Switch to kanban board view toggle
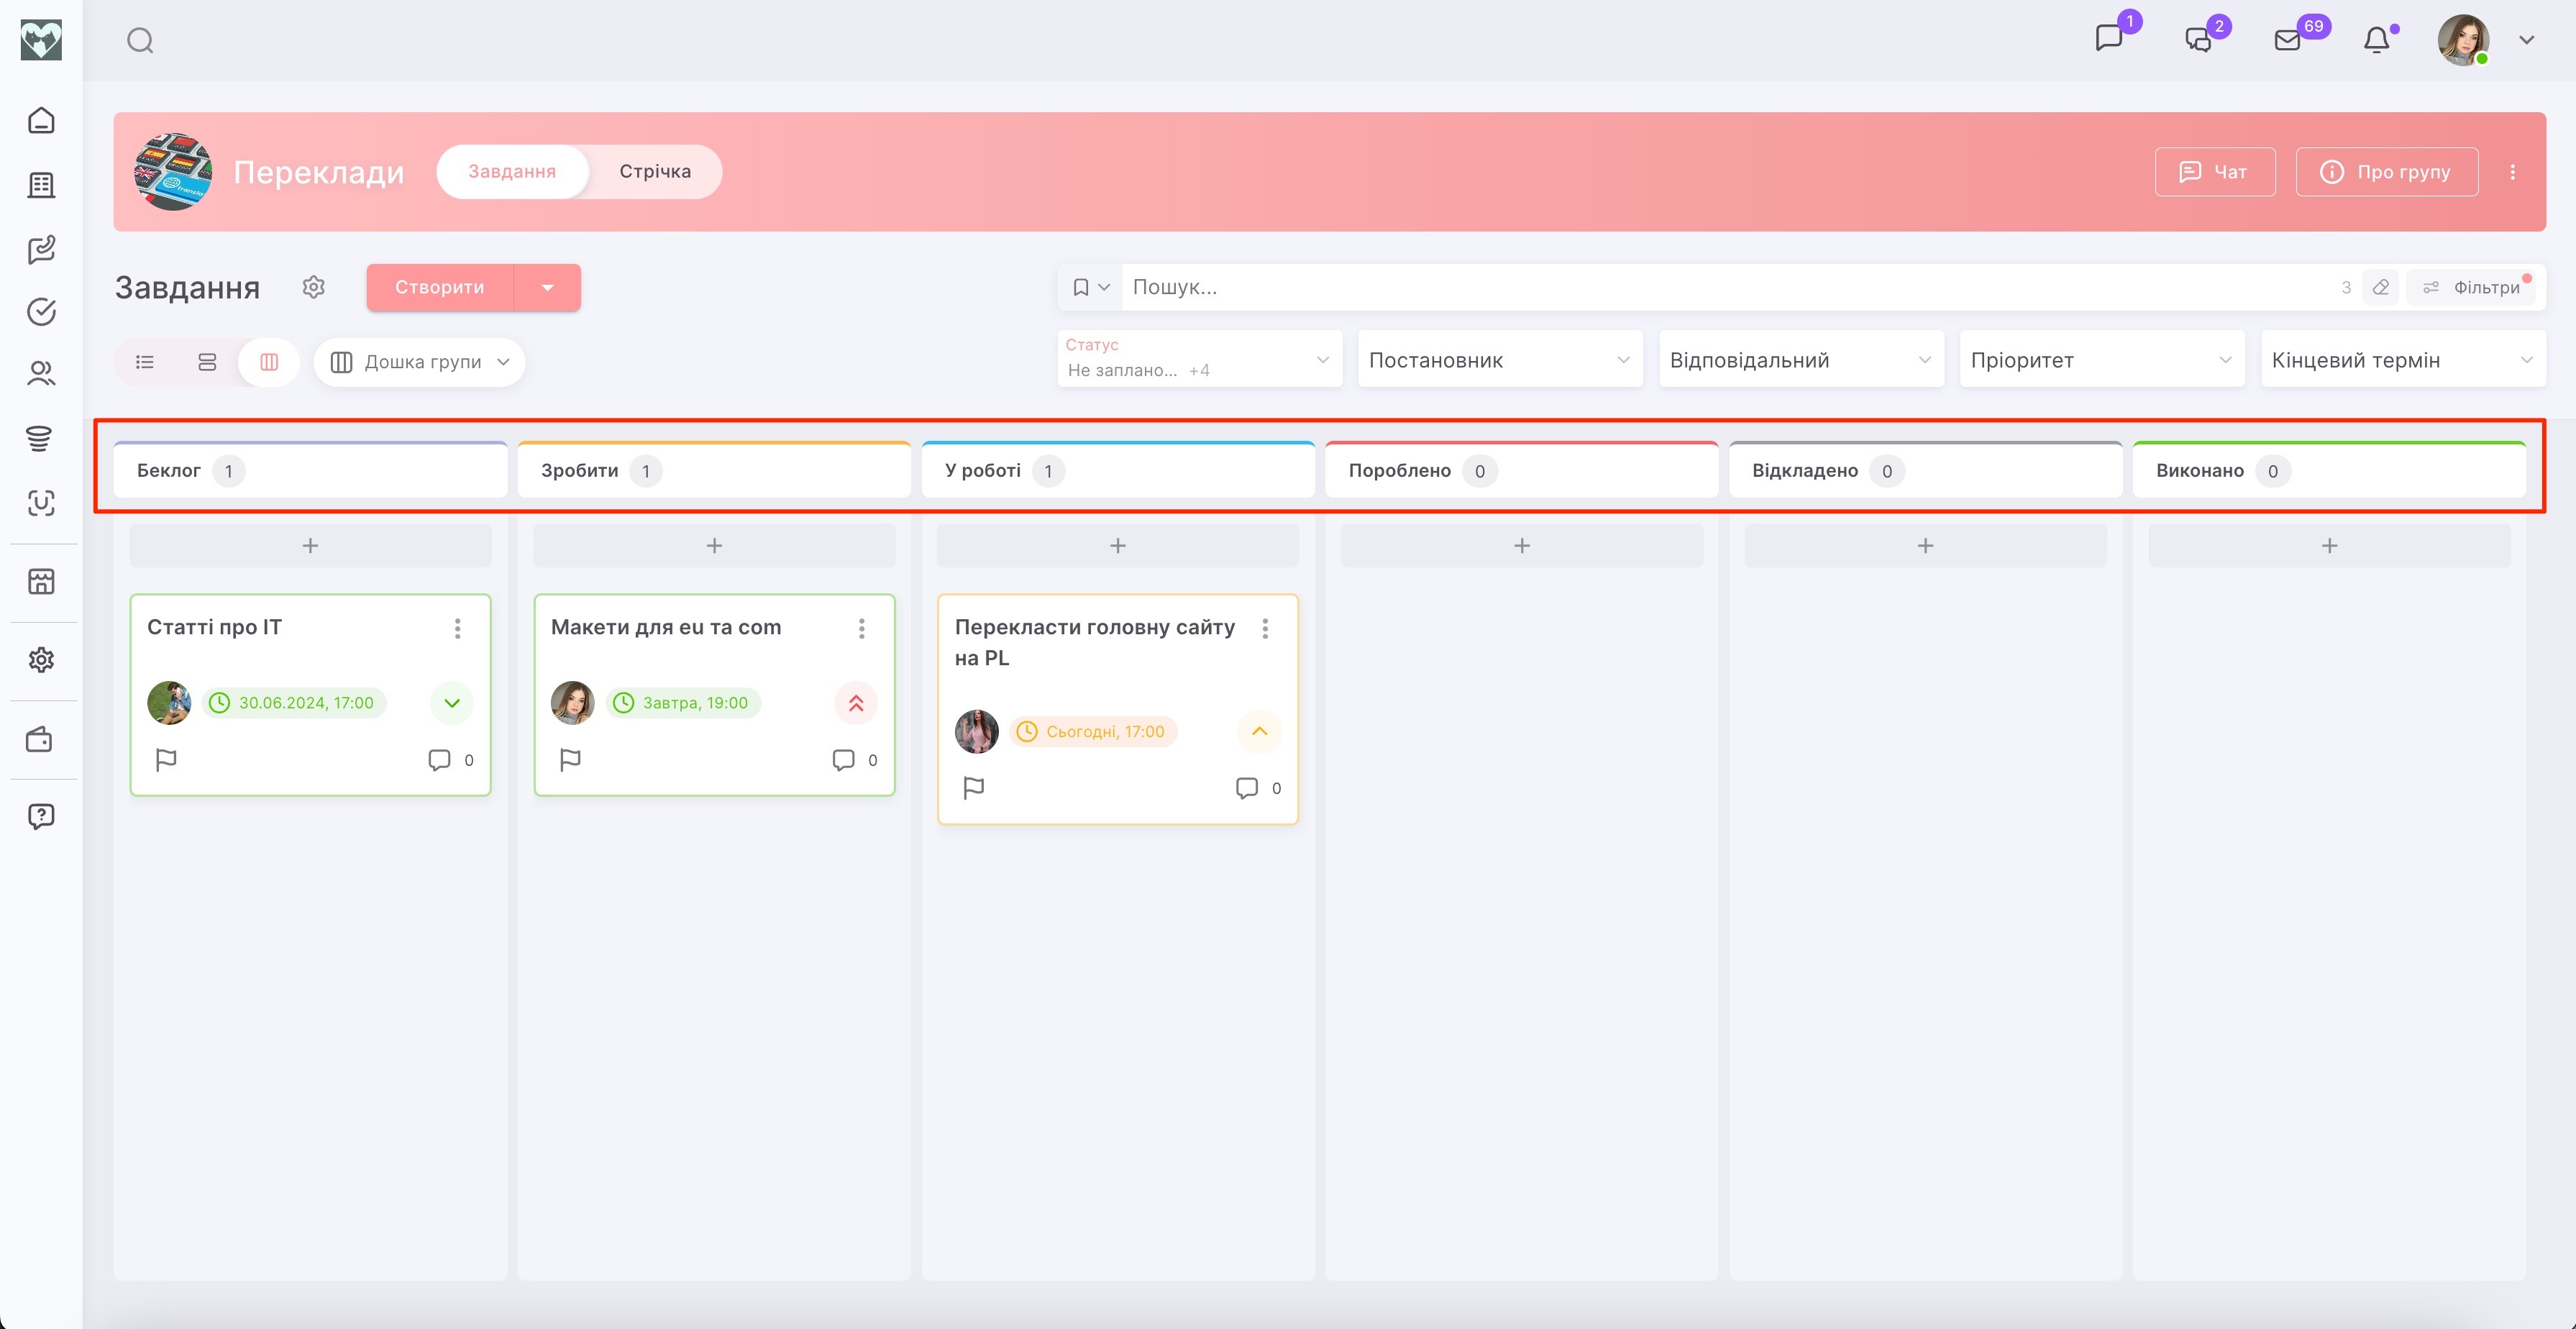The image size is (2576, 1329). pos(269,362)
